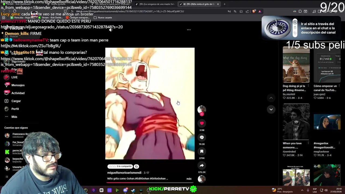The image size is (345, 194).
Task: Open options dots for the dog video
Action: pos(308,86)
